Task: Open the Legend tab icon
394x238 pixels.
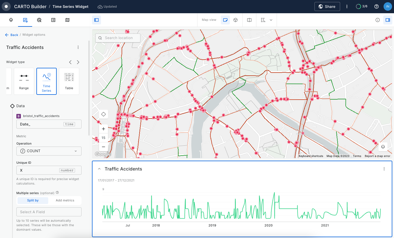Action: 53,20
